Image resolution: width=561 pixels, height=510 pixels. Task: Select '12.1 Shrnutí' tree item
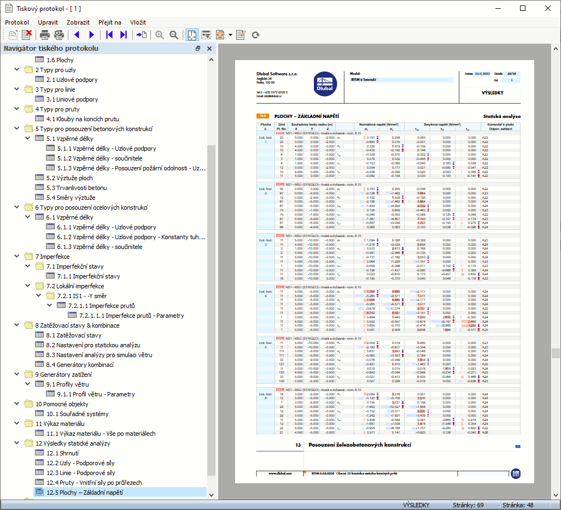(62, 453)
